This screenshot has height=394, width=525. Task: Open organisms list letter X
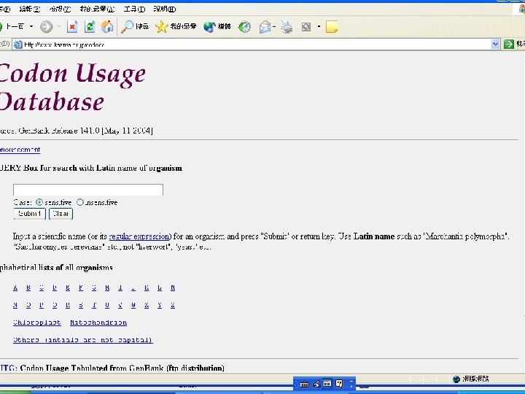147,305
